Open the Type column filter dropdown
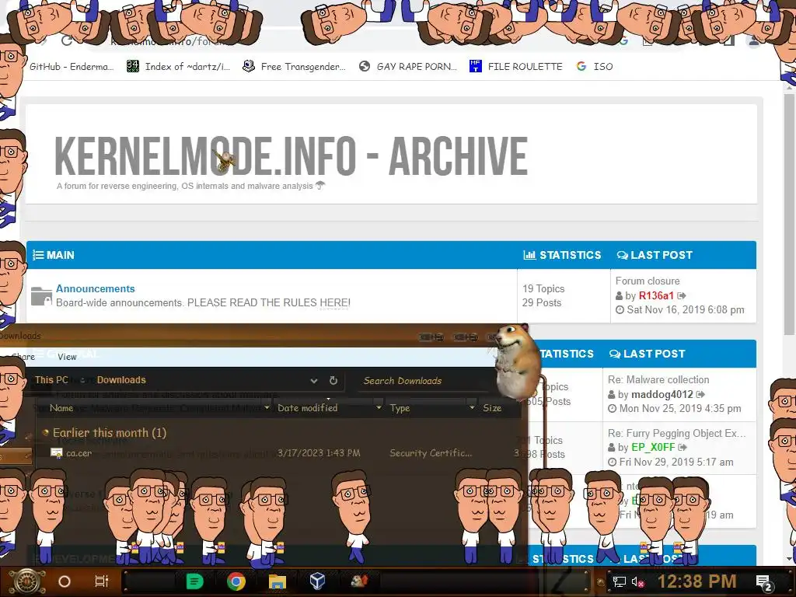Screen dimensions: 796x597 point(472,407)
